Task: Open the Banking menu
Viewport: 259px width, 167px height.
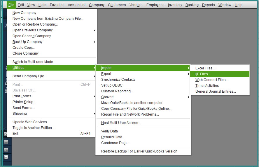Action: click(x=192, y=5)
